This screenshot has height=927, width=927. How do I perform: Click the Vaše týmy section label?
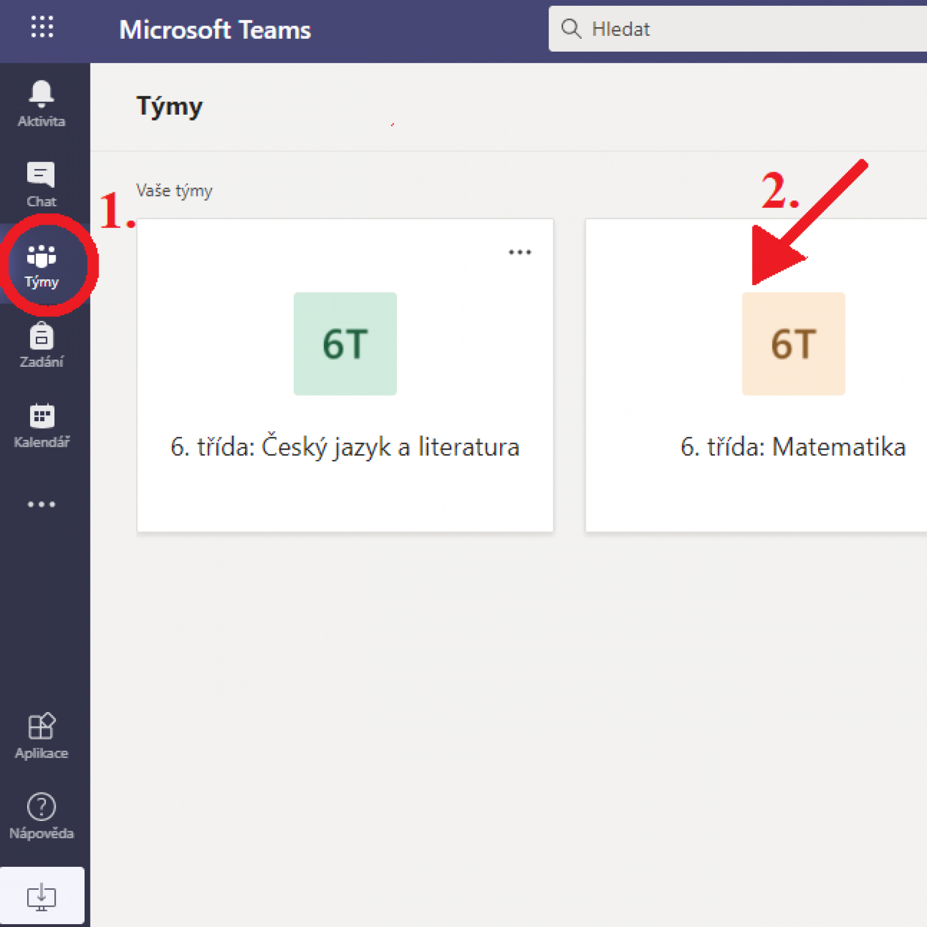[174, 191]
